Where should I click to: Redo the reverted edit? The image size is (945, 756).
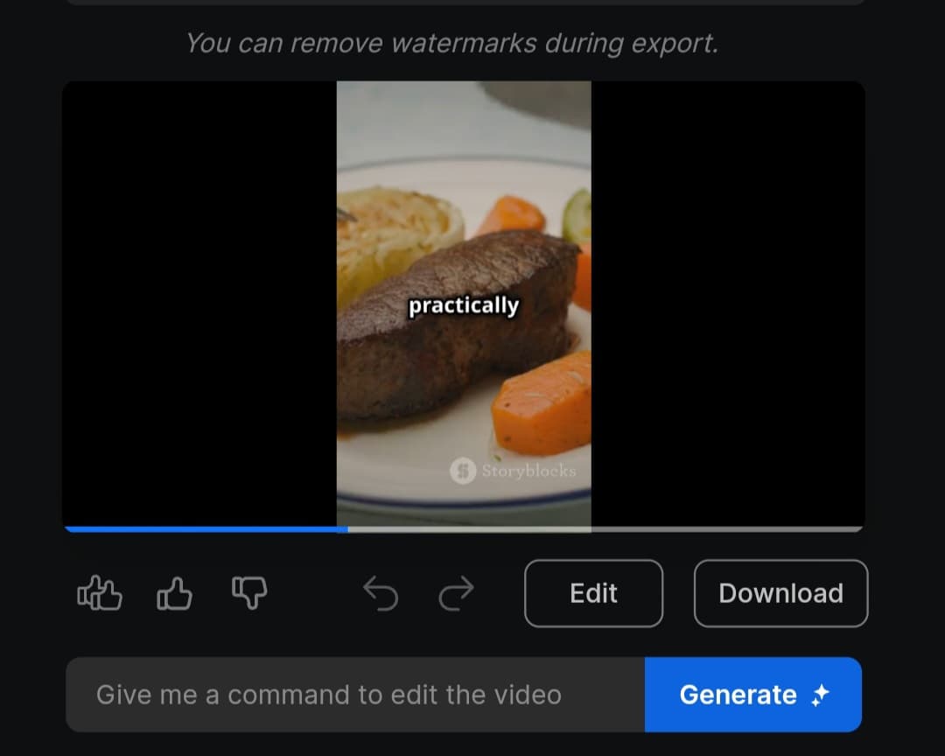(x=456, y=594)
